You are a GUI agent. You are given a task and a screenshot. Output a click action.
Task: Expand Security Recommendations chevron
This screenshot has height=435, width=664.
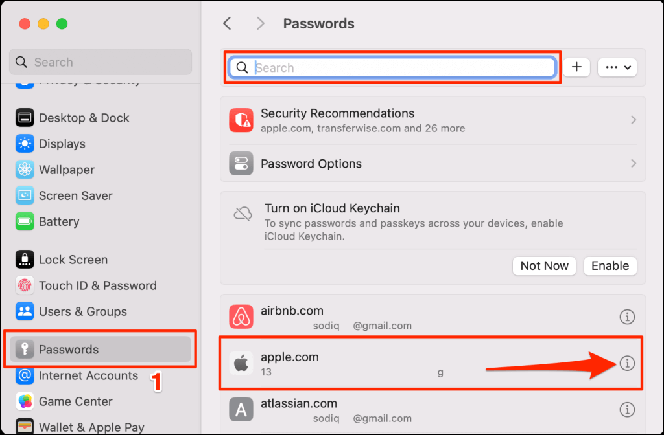[633, 120]
